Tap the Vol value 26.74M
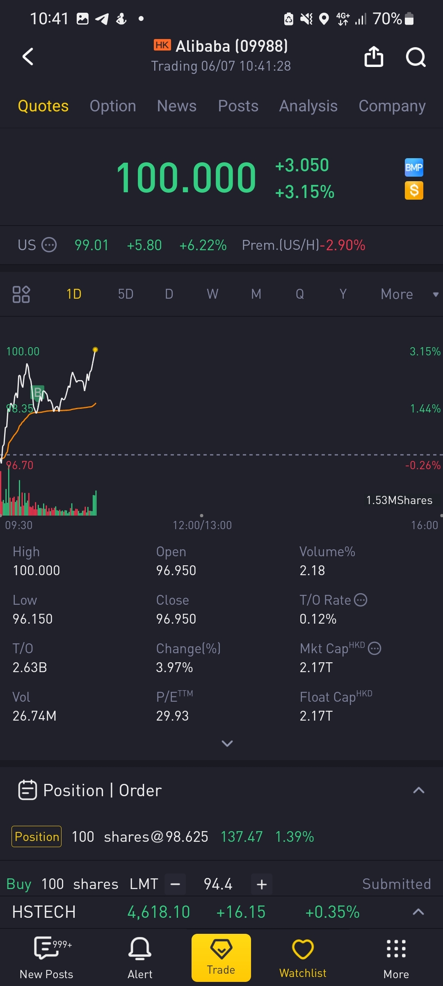The image size is (443, 986). [34, 716]
